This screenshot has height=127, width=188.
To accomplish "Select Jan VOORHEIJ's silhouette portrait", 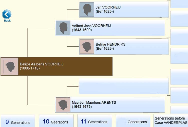I will click(x=87, y=10).
